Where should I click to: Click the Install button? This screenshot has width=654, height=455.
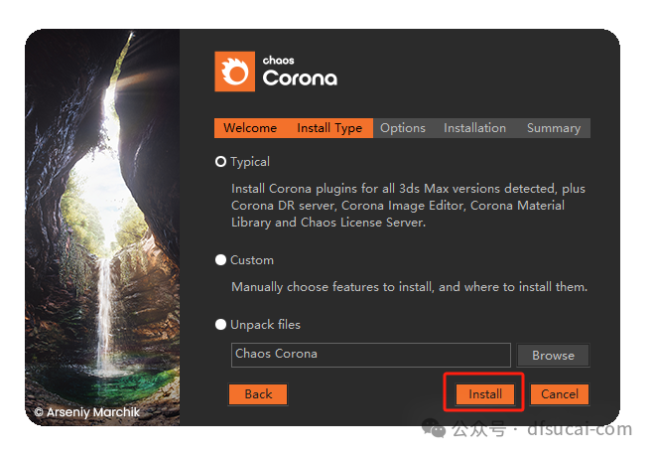click(485, 394)
